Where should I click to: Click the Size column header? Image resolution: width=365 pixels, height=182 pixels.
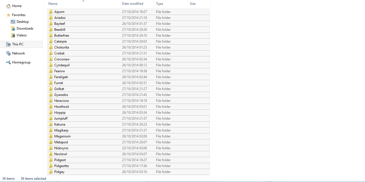point(193,4)
